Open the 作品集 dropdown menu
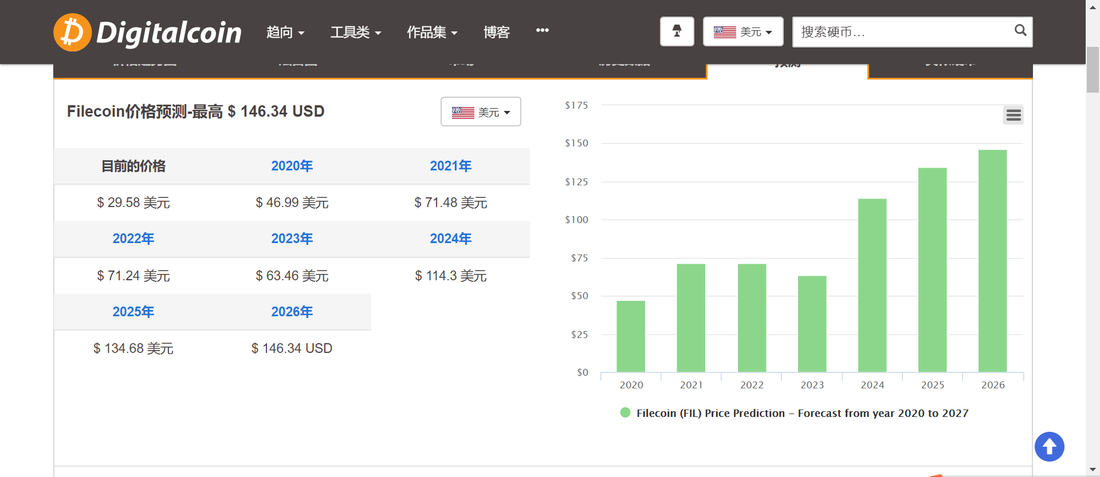The height and width of the screenshot is (477, 1100). 432,33
